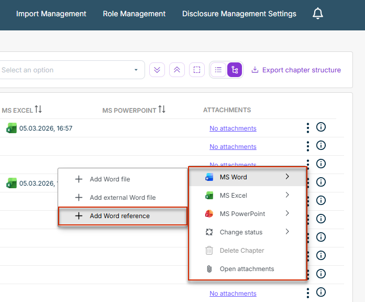Sort by the MS PowerPoint column

pos(161,110)
